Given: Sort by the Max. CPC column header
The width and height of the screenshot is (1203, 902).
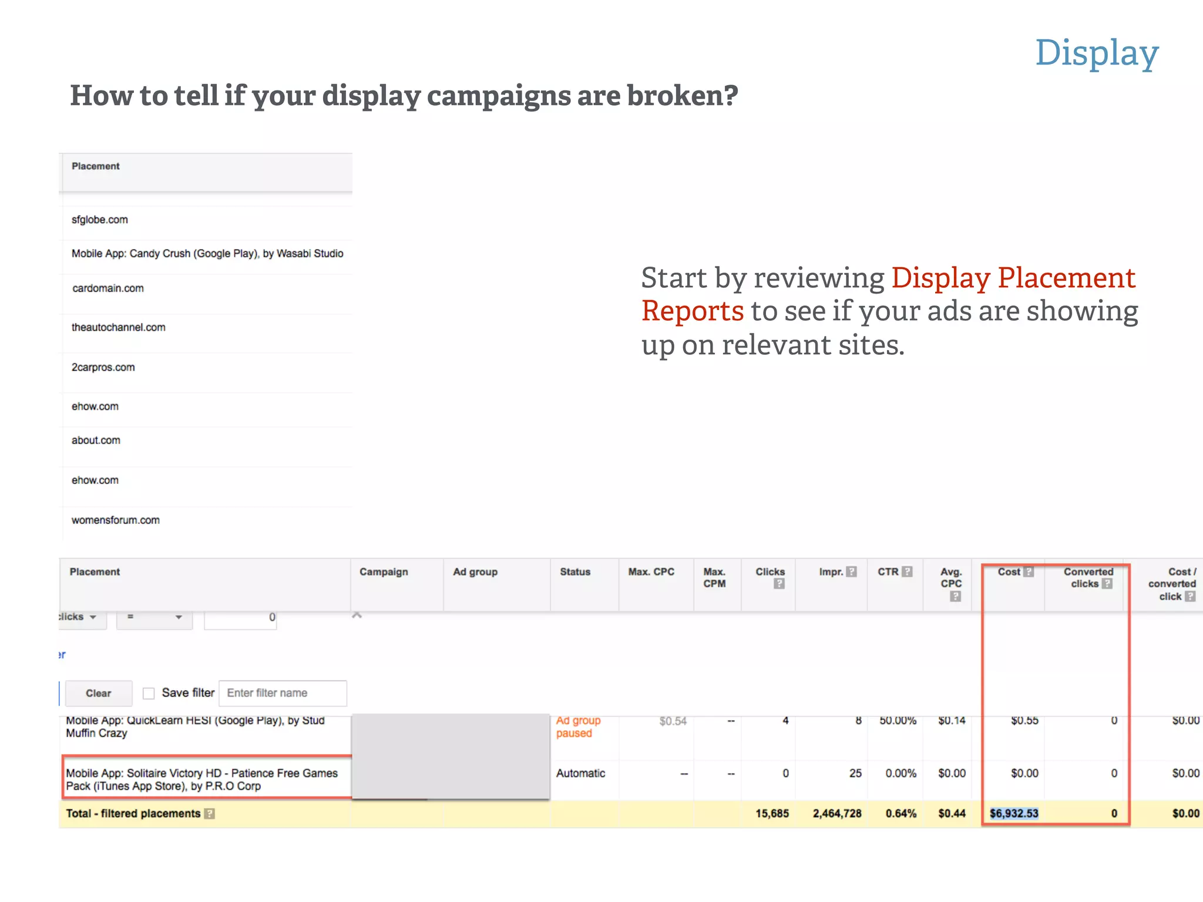Looking at the screenshot, I should (x=651, y=572).
